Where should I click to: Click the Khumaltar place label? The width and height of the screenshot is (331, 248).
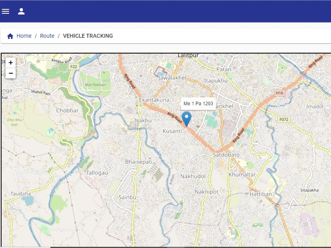click(x=242, y=175)
